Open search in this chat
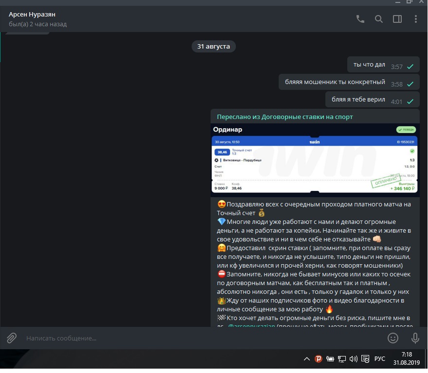The width and height of the screenshot is (428, 373). click(378, 19)
